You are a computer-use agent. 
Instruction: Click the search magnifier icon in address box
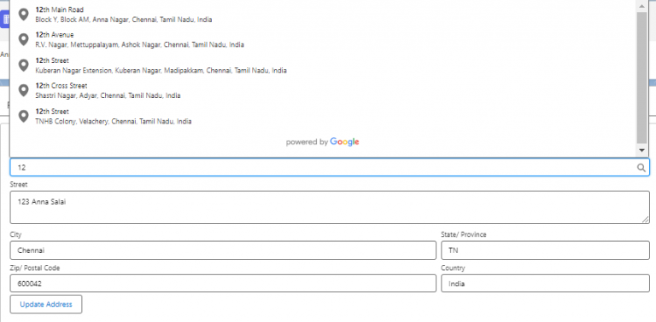point(641,168)
